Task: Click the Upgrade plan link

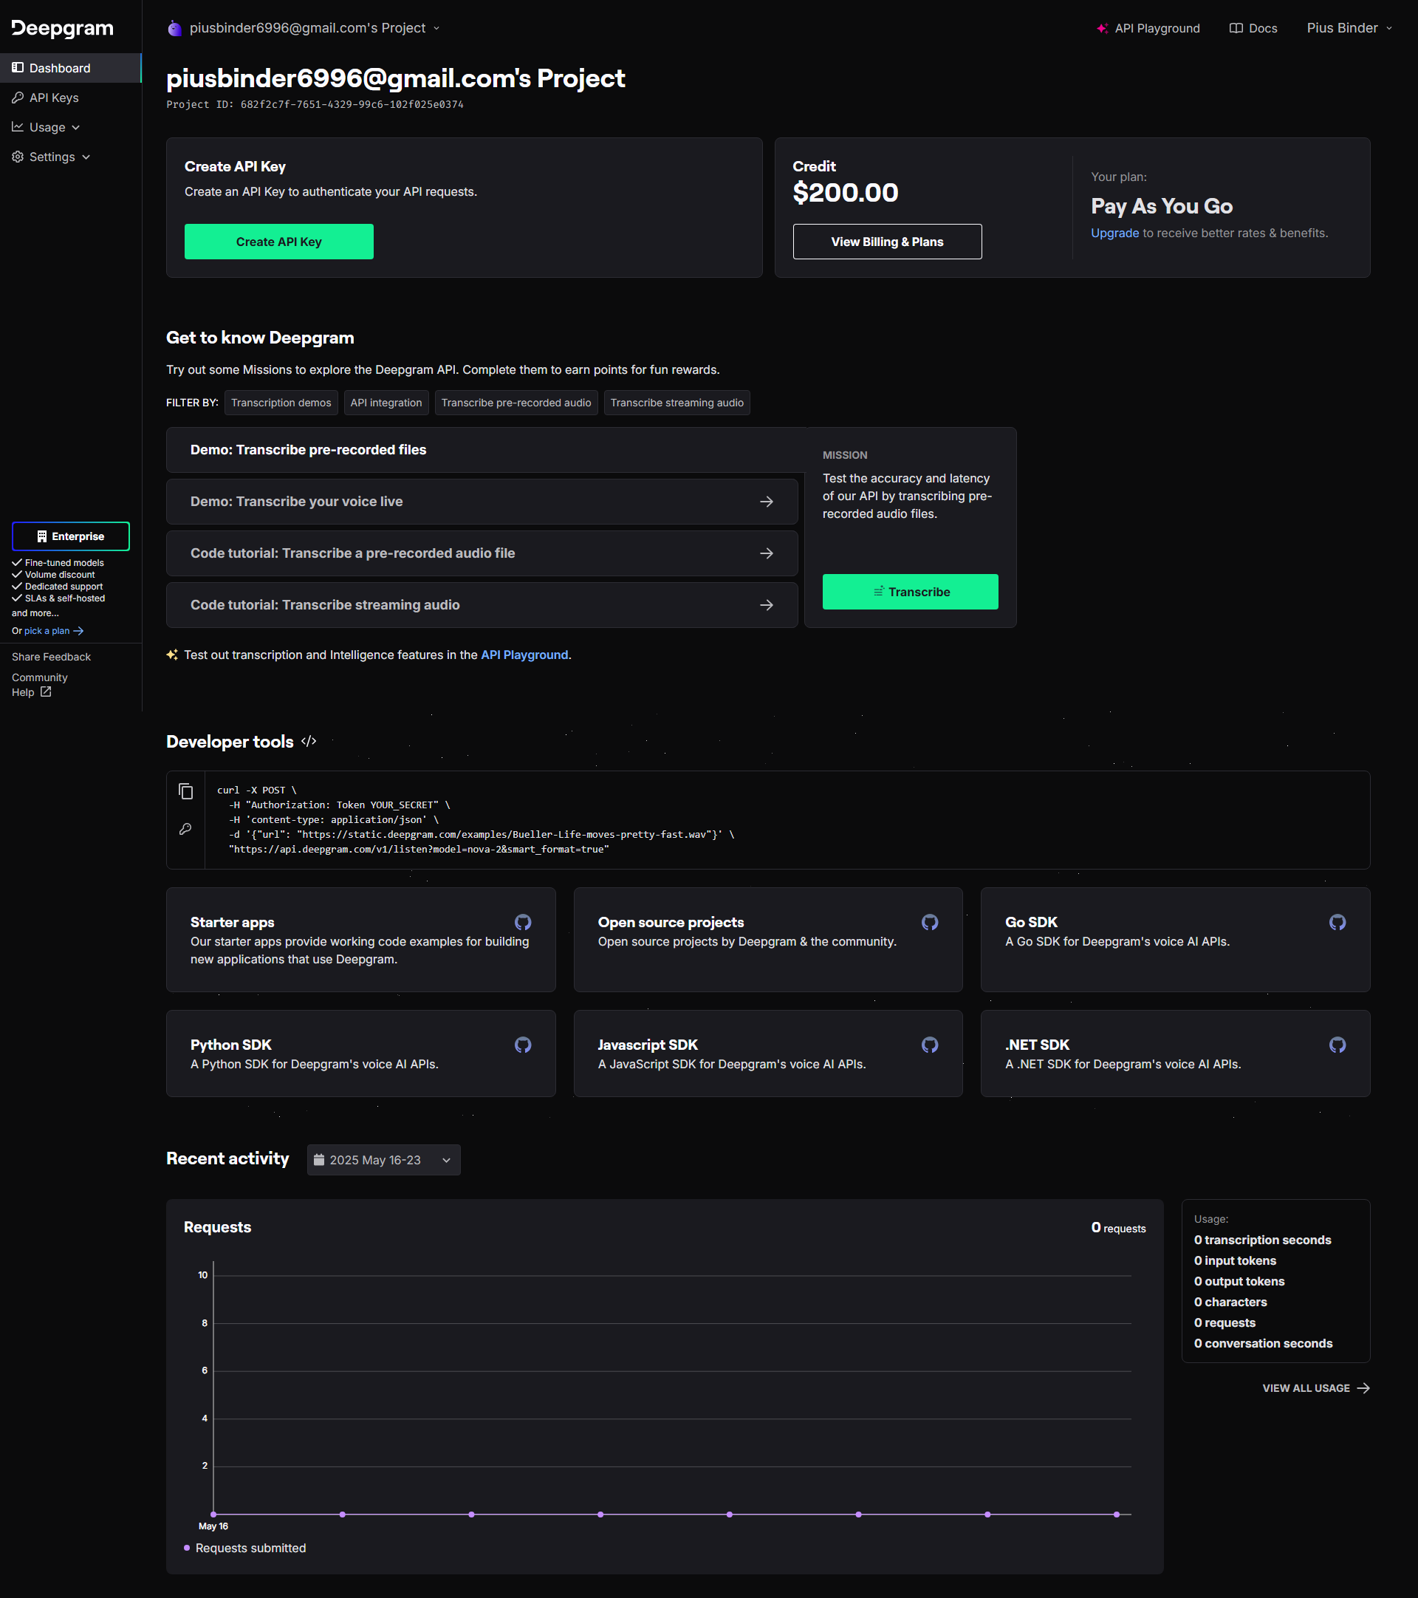Action: click(1114, 233)
